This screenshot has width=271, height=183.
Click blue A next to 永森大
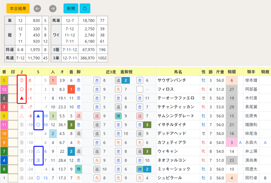tap(240, 143)
